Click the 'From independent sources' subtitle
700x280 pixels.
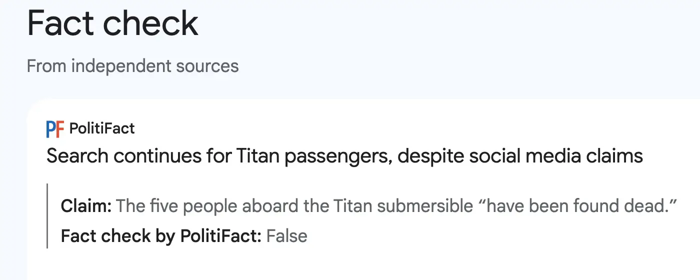132,66
